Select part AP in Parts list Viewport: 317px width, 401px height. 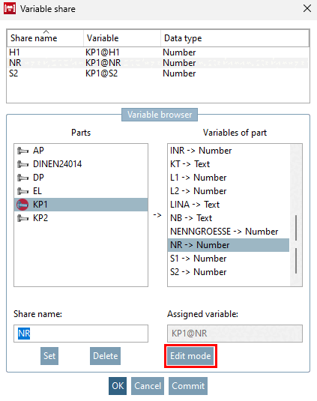point(81,151)
